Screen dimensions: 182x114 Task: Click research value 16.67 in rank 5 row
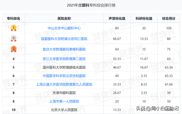pyautogui.click(x=144, y=67)
